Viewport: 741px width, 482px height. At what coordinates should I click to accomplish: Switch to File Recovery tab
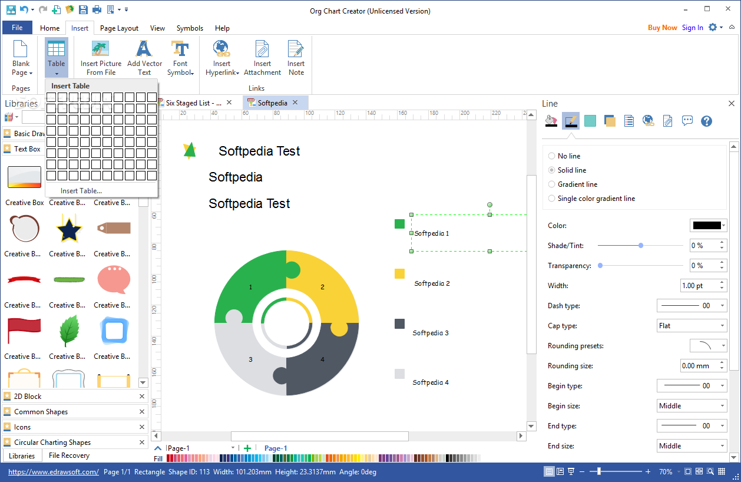(x=69, y=455)
